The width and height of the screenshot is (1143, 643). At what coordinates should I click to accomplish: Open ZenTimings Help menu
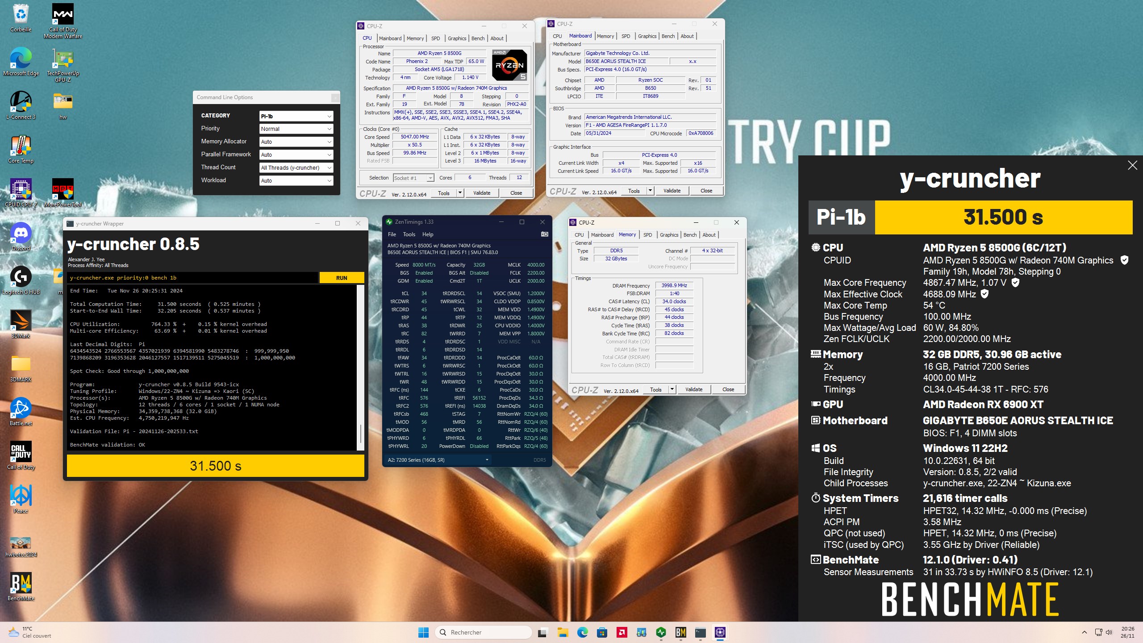pyautogui.click(x=428, y=234)
